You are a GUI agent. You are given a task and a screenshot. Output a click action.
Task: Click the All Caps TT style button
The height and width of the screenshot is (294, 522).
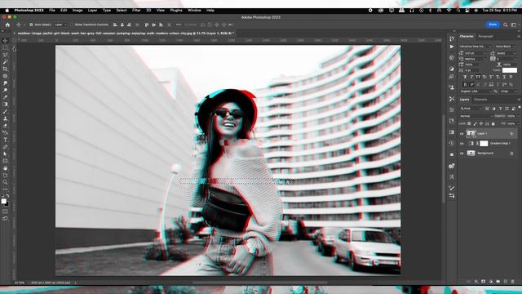(478, 77)
